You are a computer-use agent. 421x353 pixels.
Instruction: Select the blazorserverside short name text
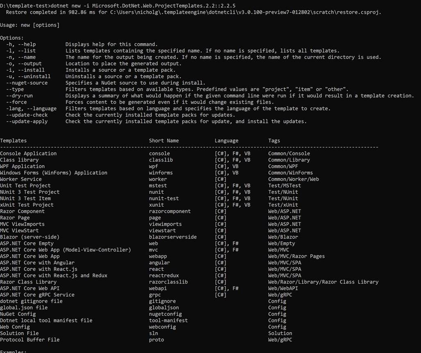pyautogui.click(x=167, y=237)
